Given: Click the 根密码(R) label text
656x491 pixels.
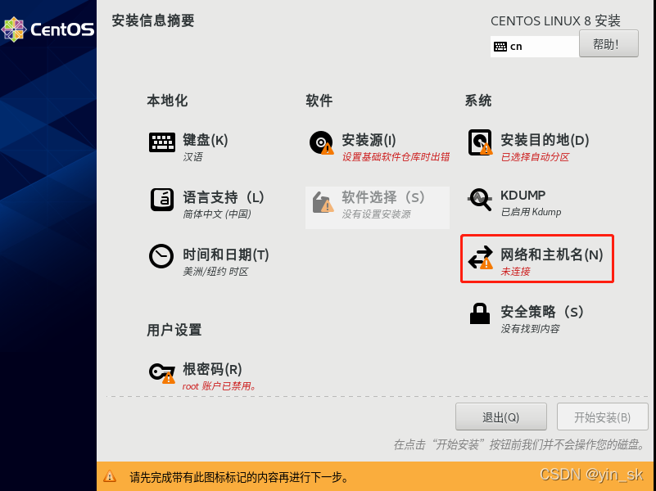Looking at the screenshot, I should pos(212,369).
